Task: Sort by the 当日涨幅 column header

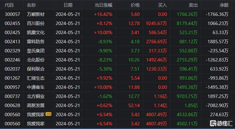Action: click(x=103, y=5)
